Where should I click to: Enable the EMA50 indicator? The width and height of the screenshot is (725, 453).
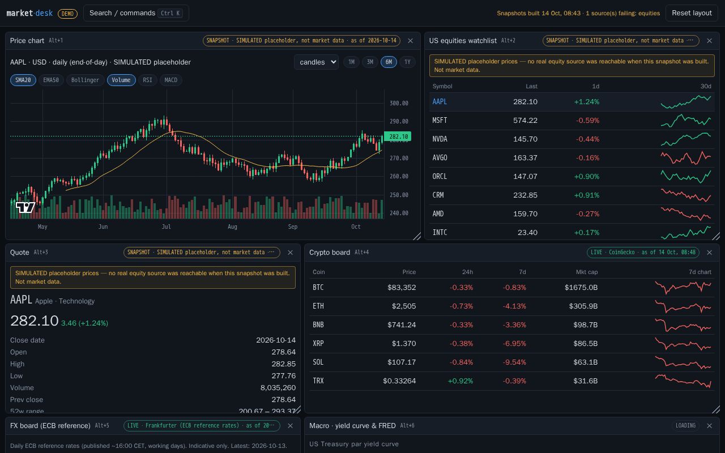click(51, 80)
